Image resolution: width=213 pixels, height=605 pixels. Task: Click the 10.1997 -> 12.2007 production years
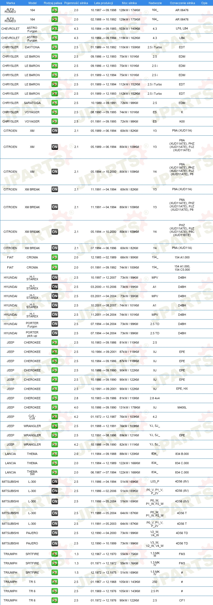pyautogui.click(x=104, y=278)
